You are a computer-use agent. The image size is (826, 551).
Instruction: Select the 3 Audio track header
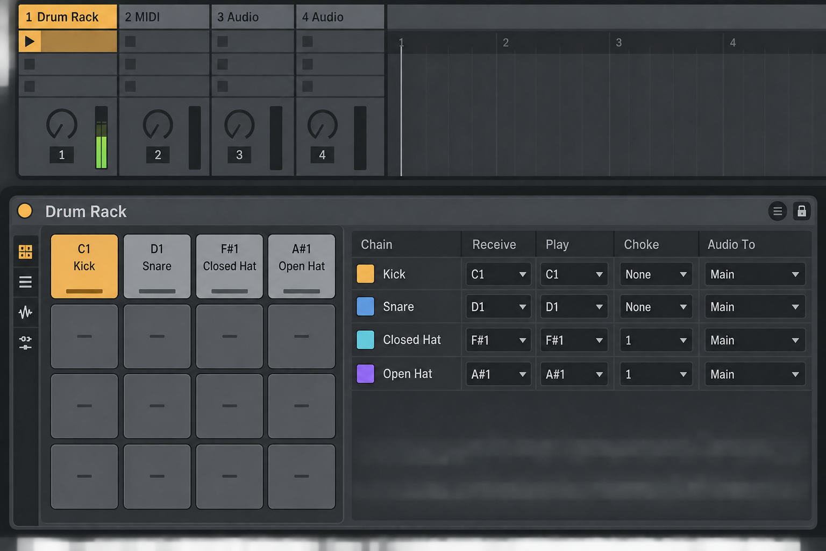(253, 17)
